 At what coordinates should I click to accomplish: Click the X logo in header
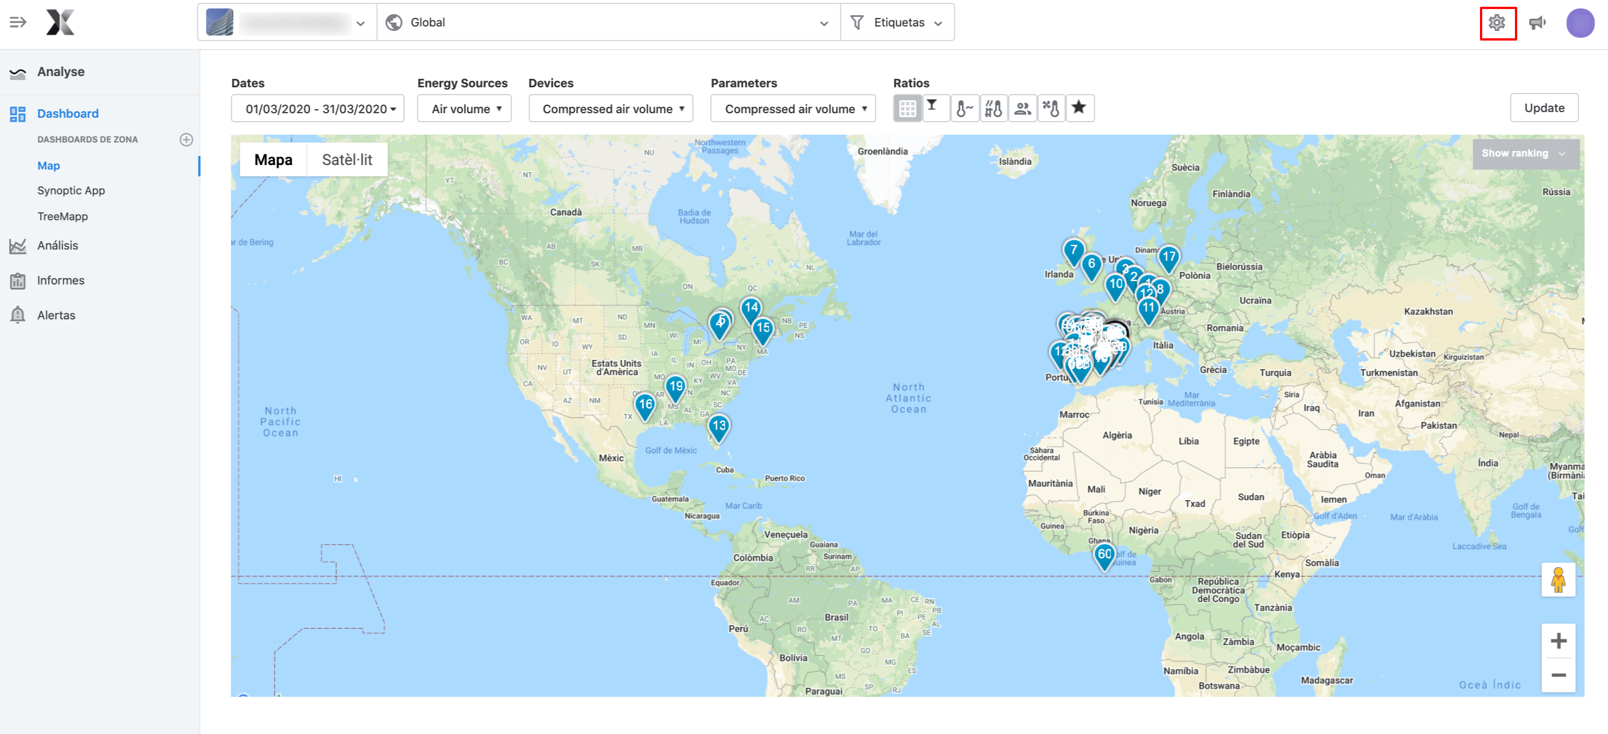60,23
